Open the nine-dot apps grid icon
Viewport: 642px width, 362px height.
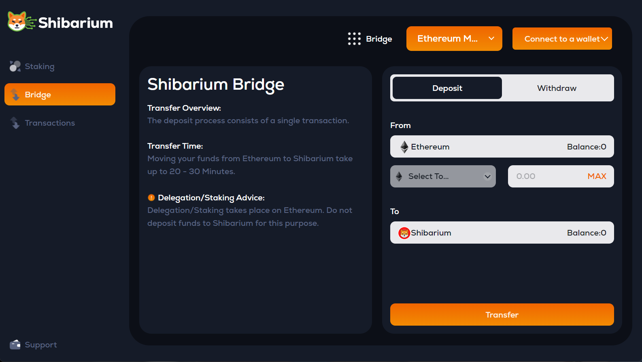tap(354, 39)
